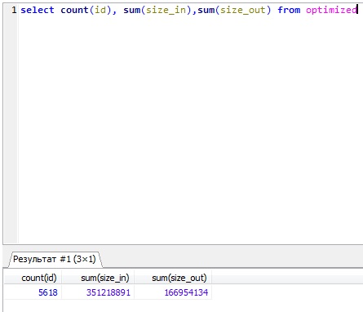
Task: Click 'size_in' inside the first sum()
Action: [166, 10]
